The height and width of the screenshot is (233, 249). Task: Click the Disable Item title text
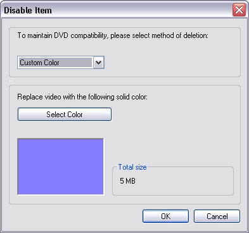point(28,10)
